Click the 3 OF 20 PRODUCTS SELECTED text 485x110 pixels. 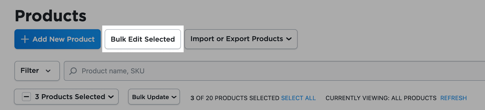tap(235, 98)
